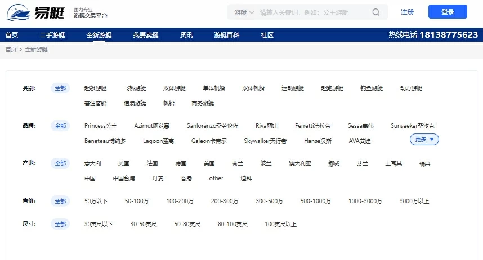This screenshot has width=483, height=260.
Task: Click the blue 登录 login button
Action: click(x=448, y=12)
